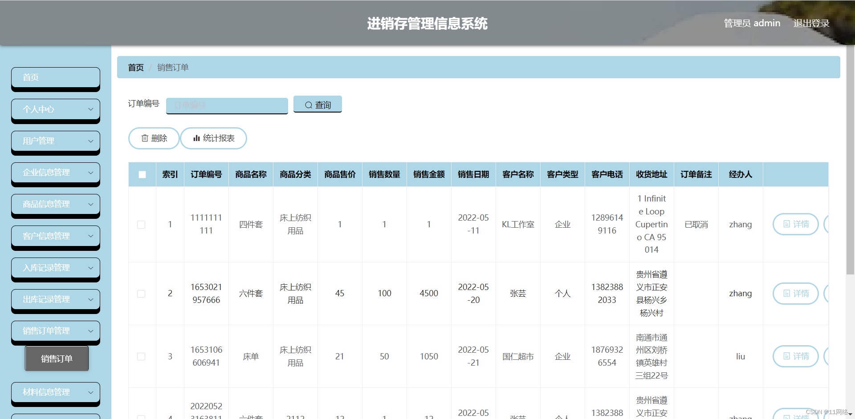Click the sales amount 4500 cell
Image resolution: width=855 pixels, height=419 pixels.
429,294
